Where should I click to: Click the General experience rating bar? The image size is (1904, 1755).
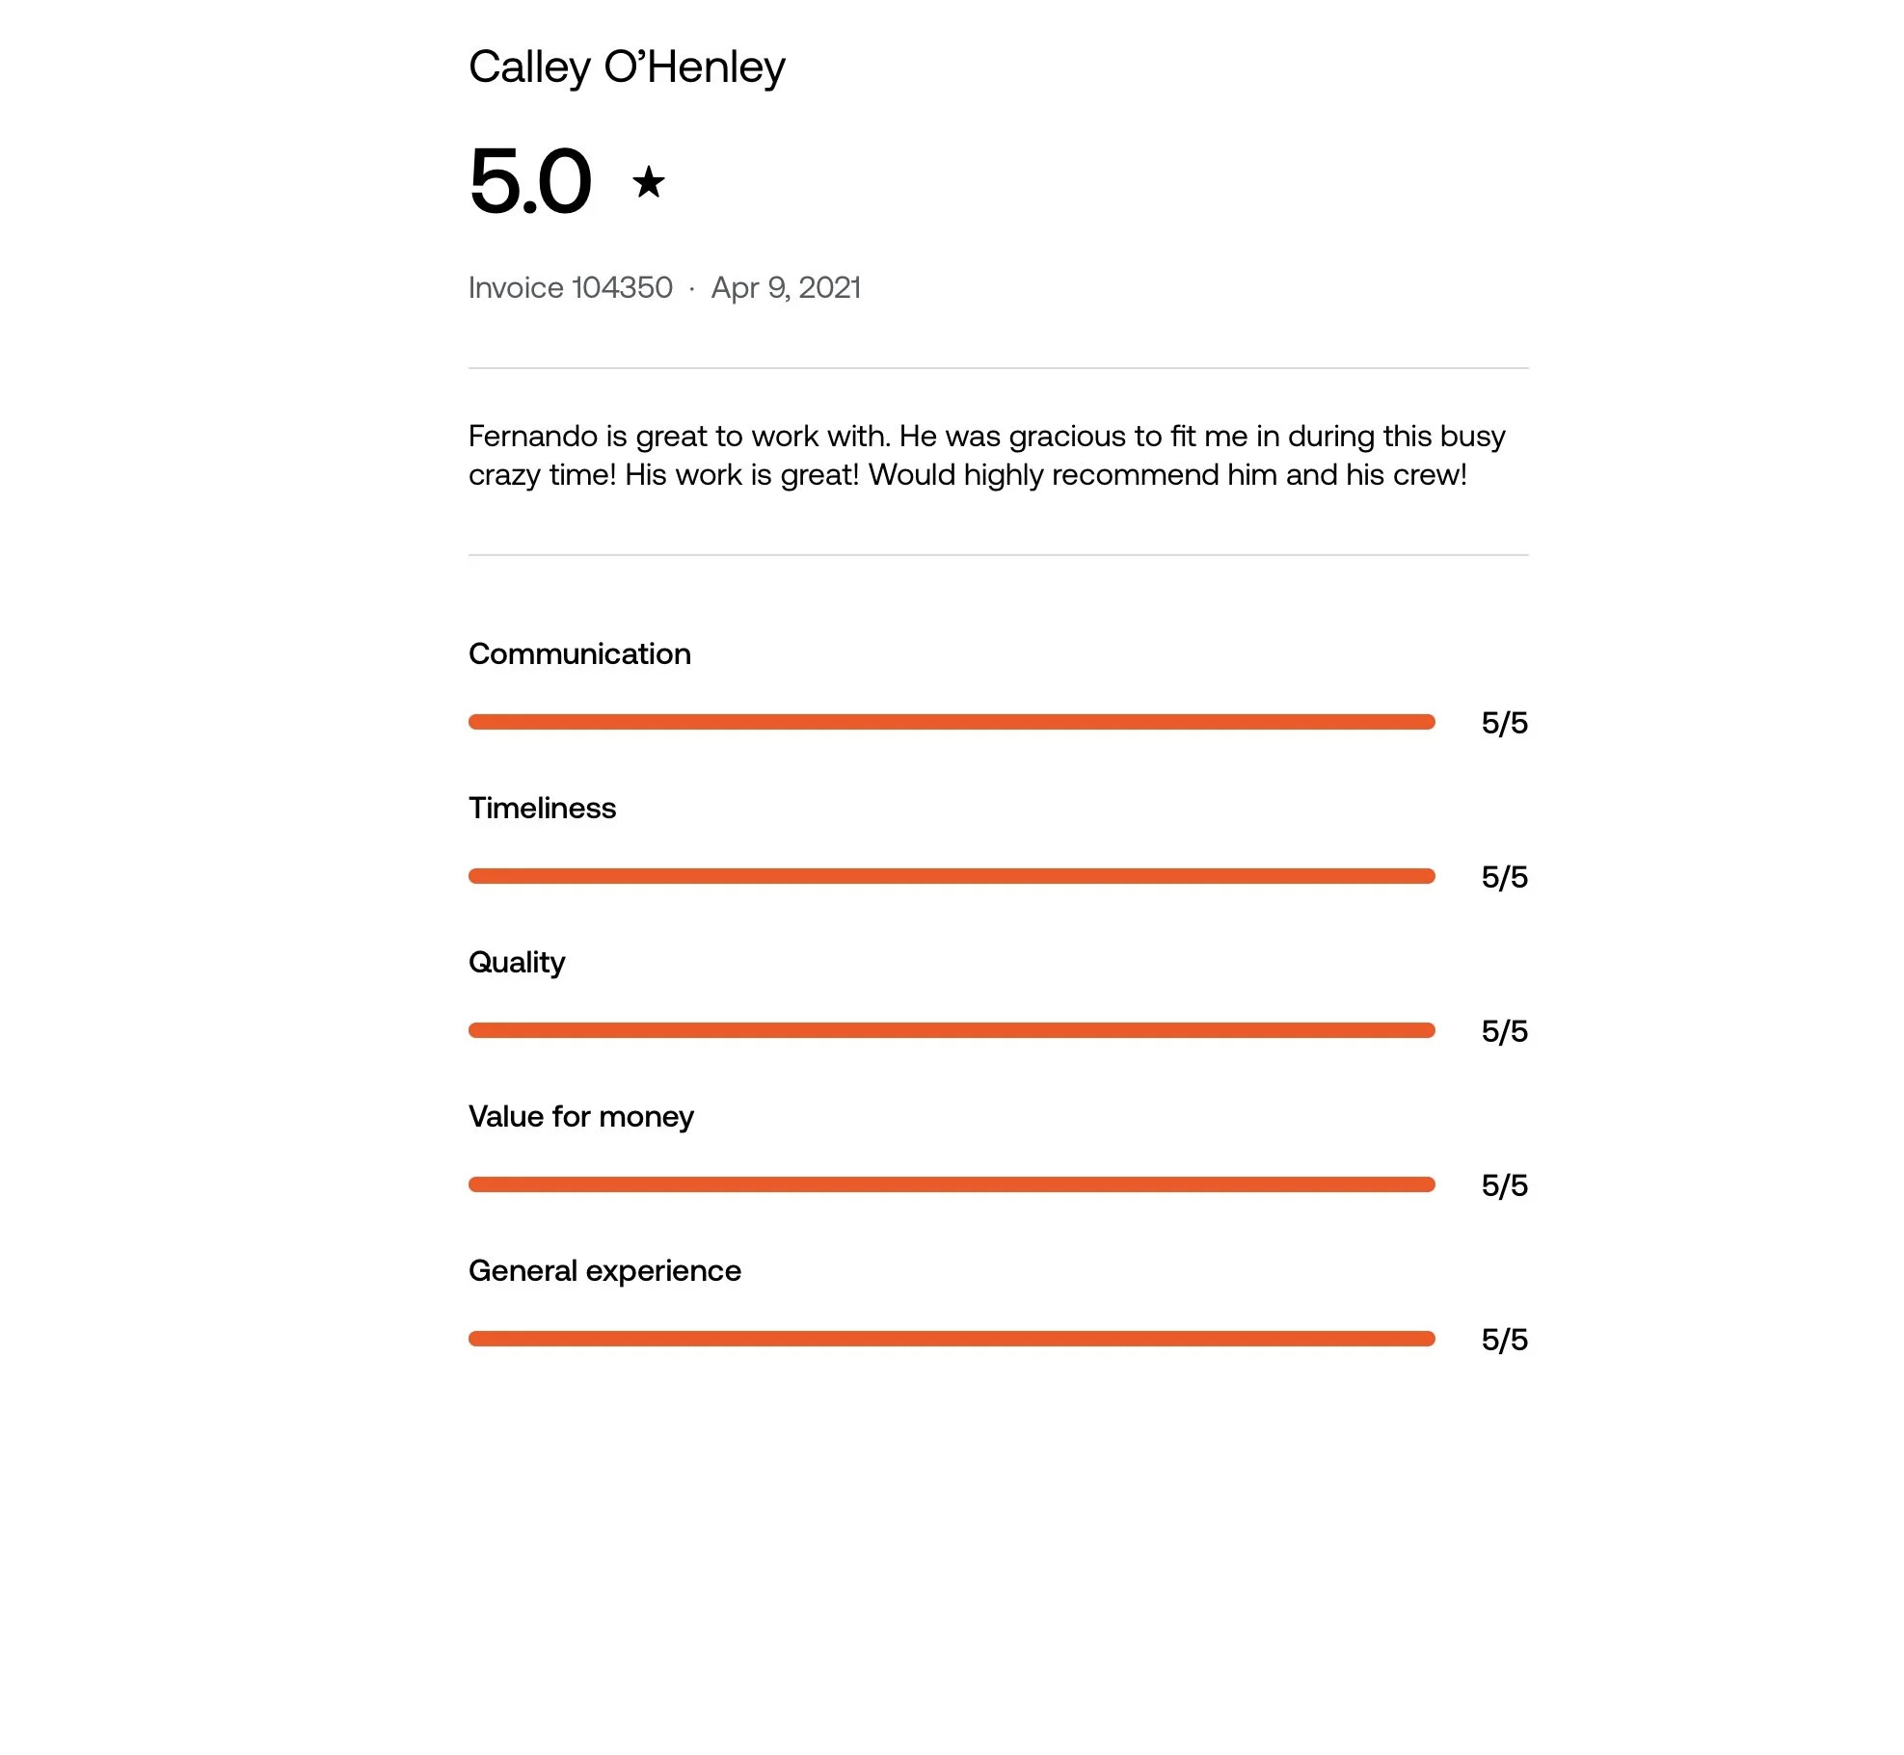(x=952, y=1339)
